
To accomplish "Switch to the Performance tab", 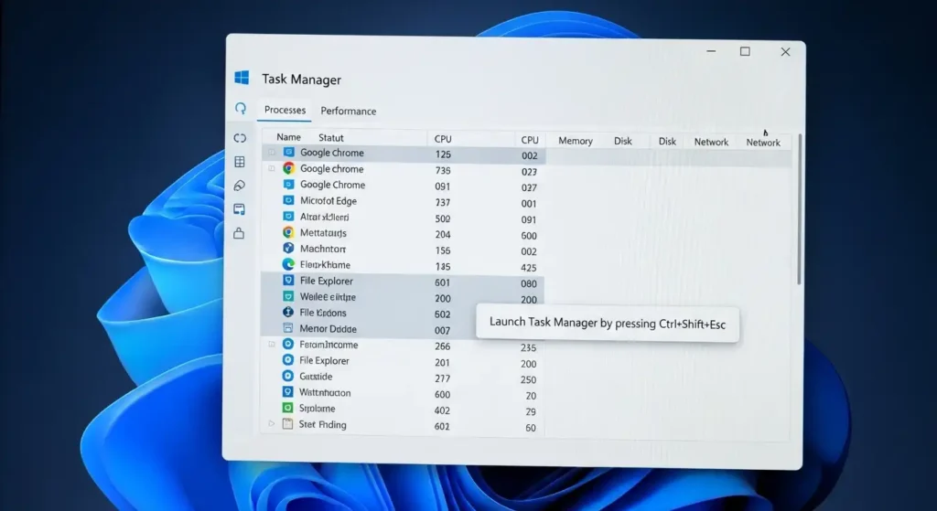I will (349, 111).
